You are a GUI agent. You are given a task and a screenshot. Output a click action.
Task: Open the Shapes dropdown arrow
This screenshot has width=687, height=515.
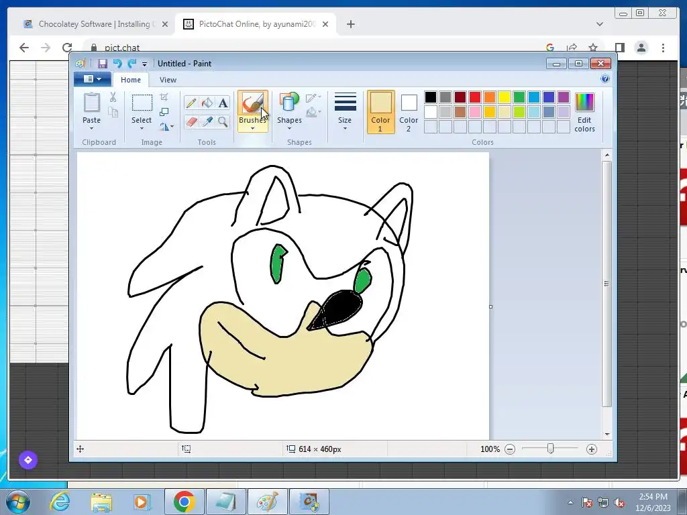click(289, 128)
